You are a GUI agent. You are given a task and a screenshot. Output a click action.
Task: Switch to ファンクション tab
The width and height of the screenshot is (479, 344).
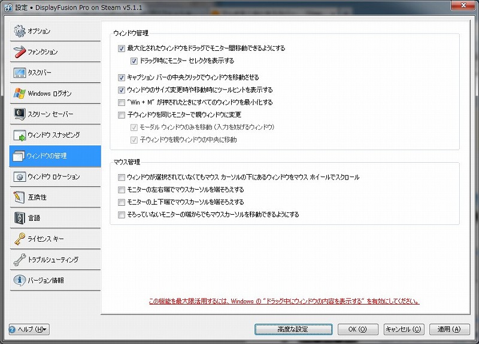[55, 51]
